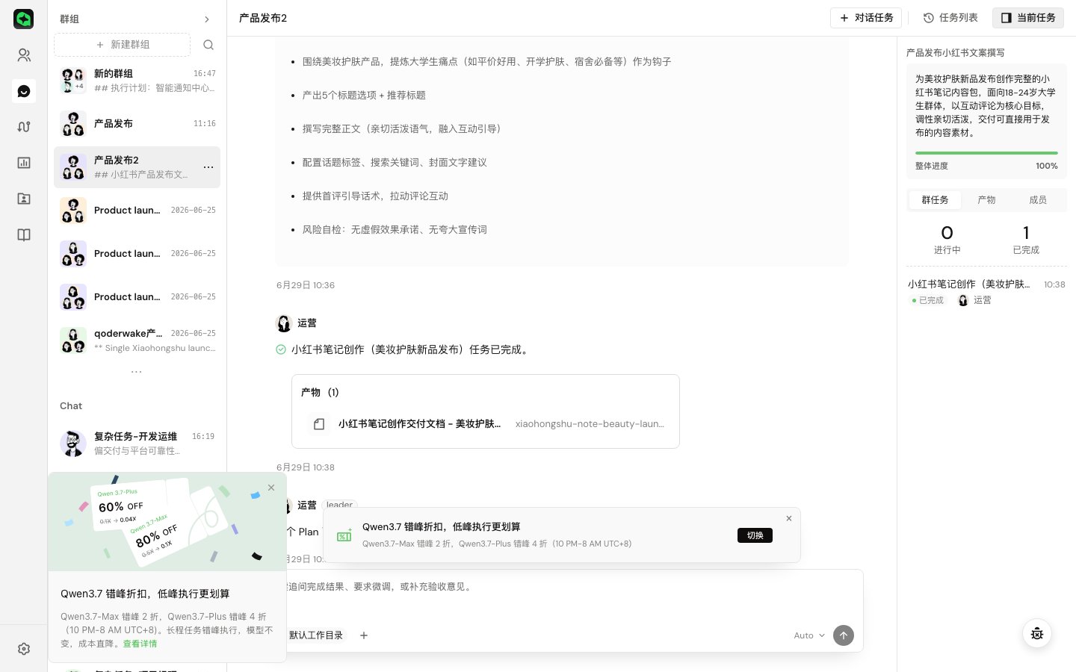Image resolution: width=1076 pixels, height=672 pixels.
Task: Switch to the 产物 tab
Action: click(986, 200)
